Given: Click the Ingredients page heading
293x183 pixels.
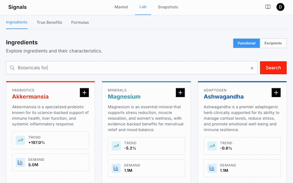Looking at the screenshot, I should pyautogui.click(x=21, y=42).
